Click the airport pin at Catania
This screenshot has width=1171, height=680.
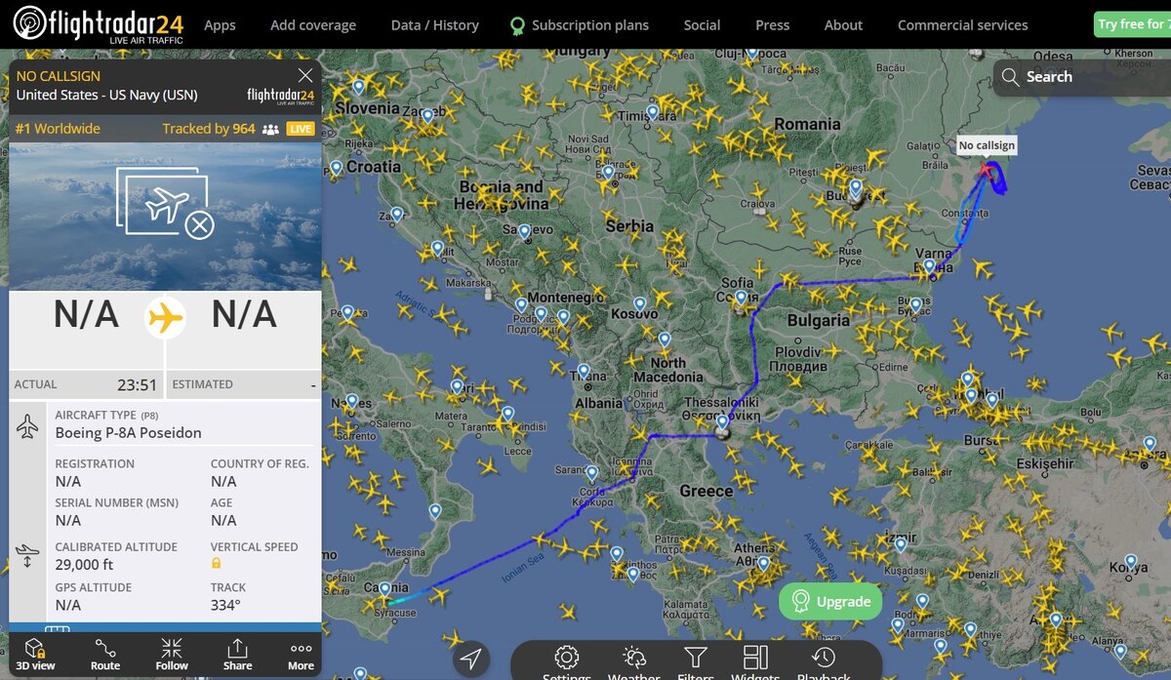(x=385, y=589)
